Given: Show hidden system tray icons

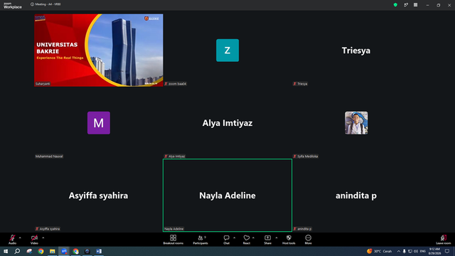Looking at the screenshot, I should [398, 251].
